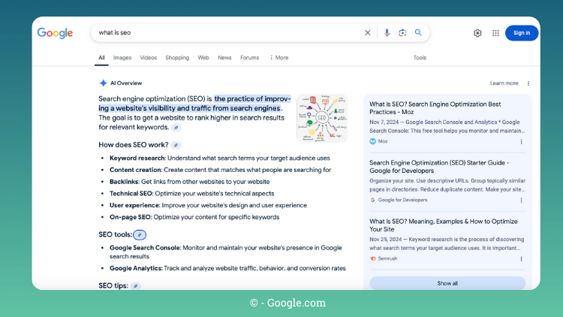
Task: Click the AI Overview sparkle icon
Action: coord(103,83)
